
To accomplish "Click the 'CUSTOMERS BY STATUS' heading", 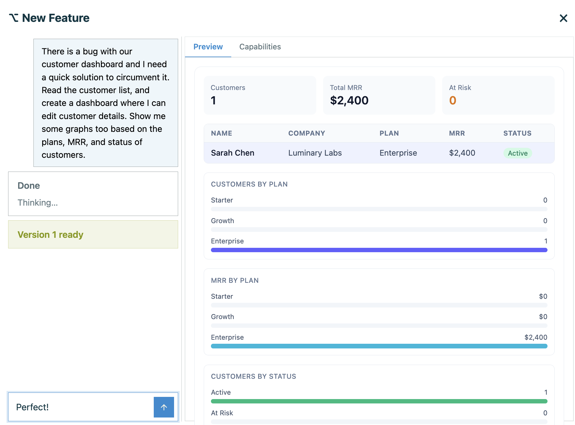I will (x=253, y=377).
